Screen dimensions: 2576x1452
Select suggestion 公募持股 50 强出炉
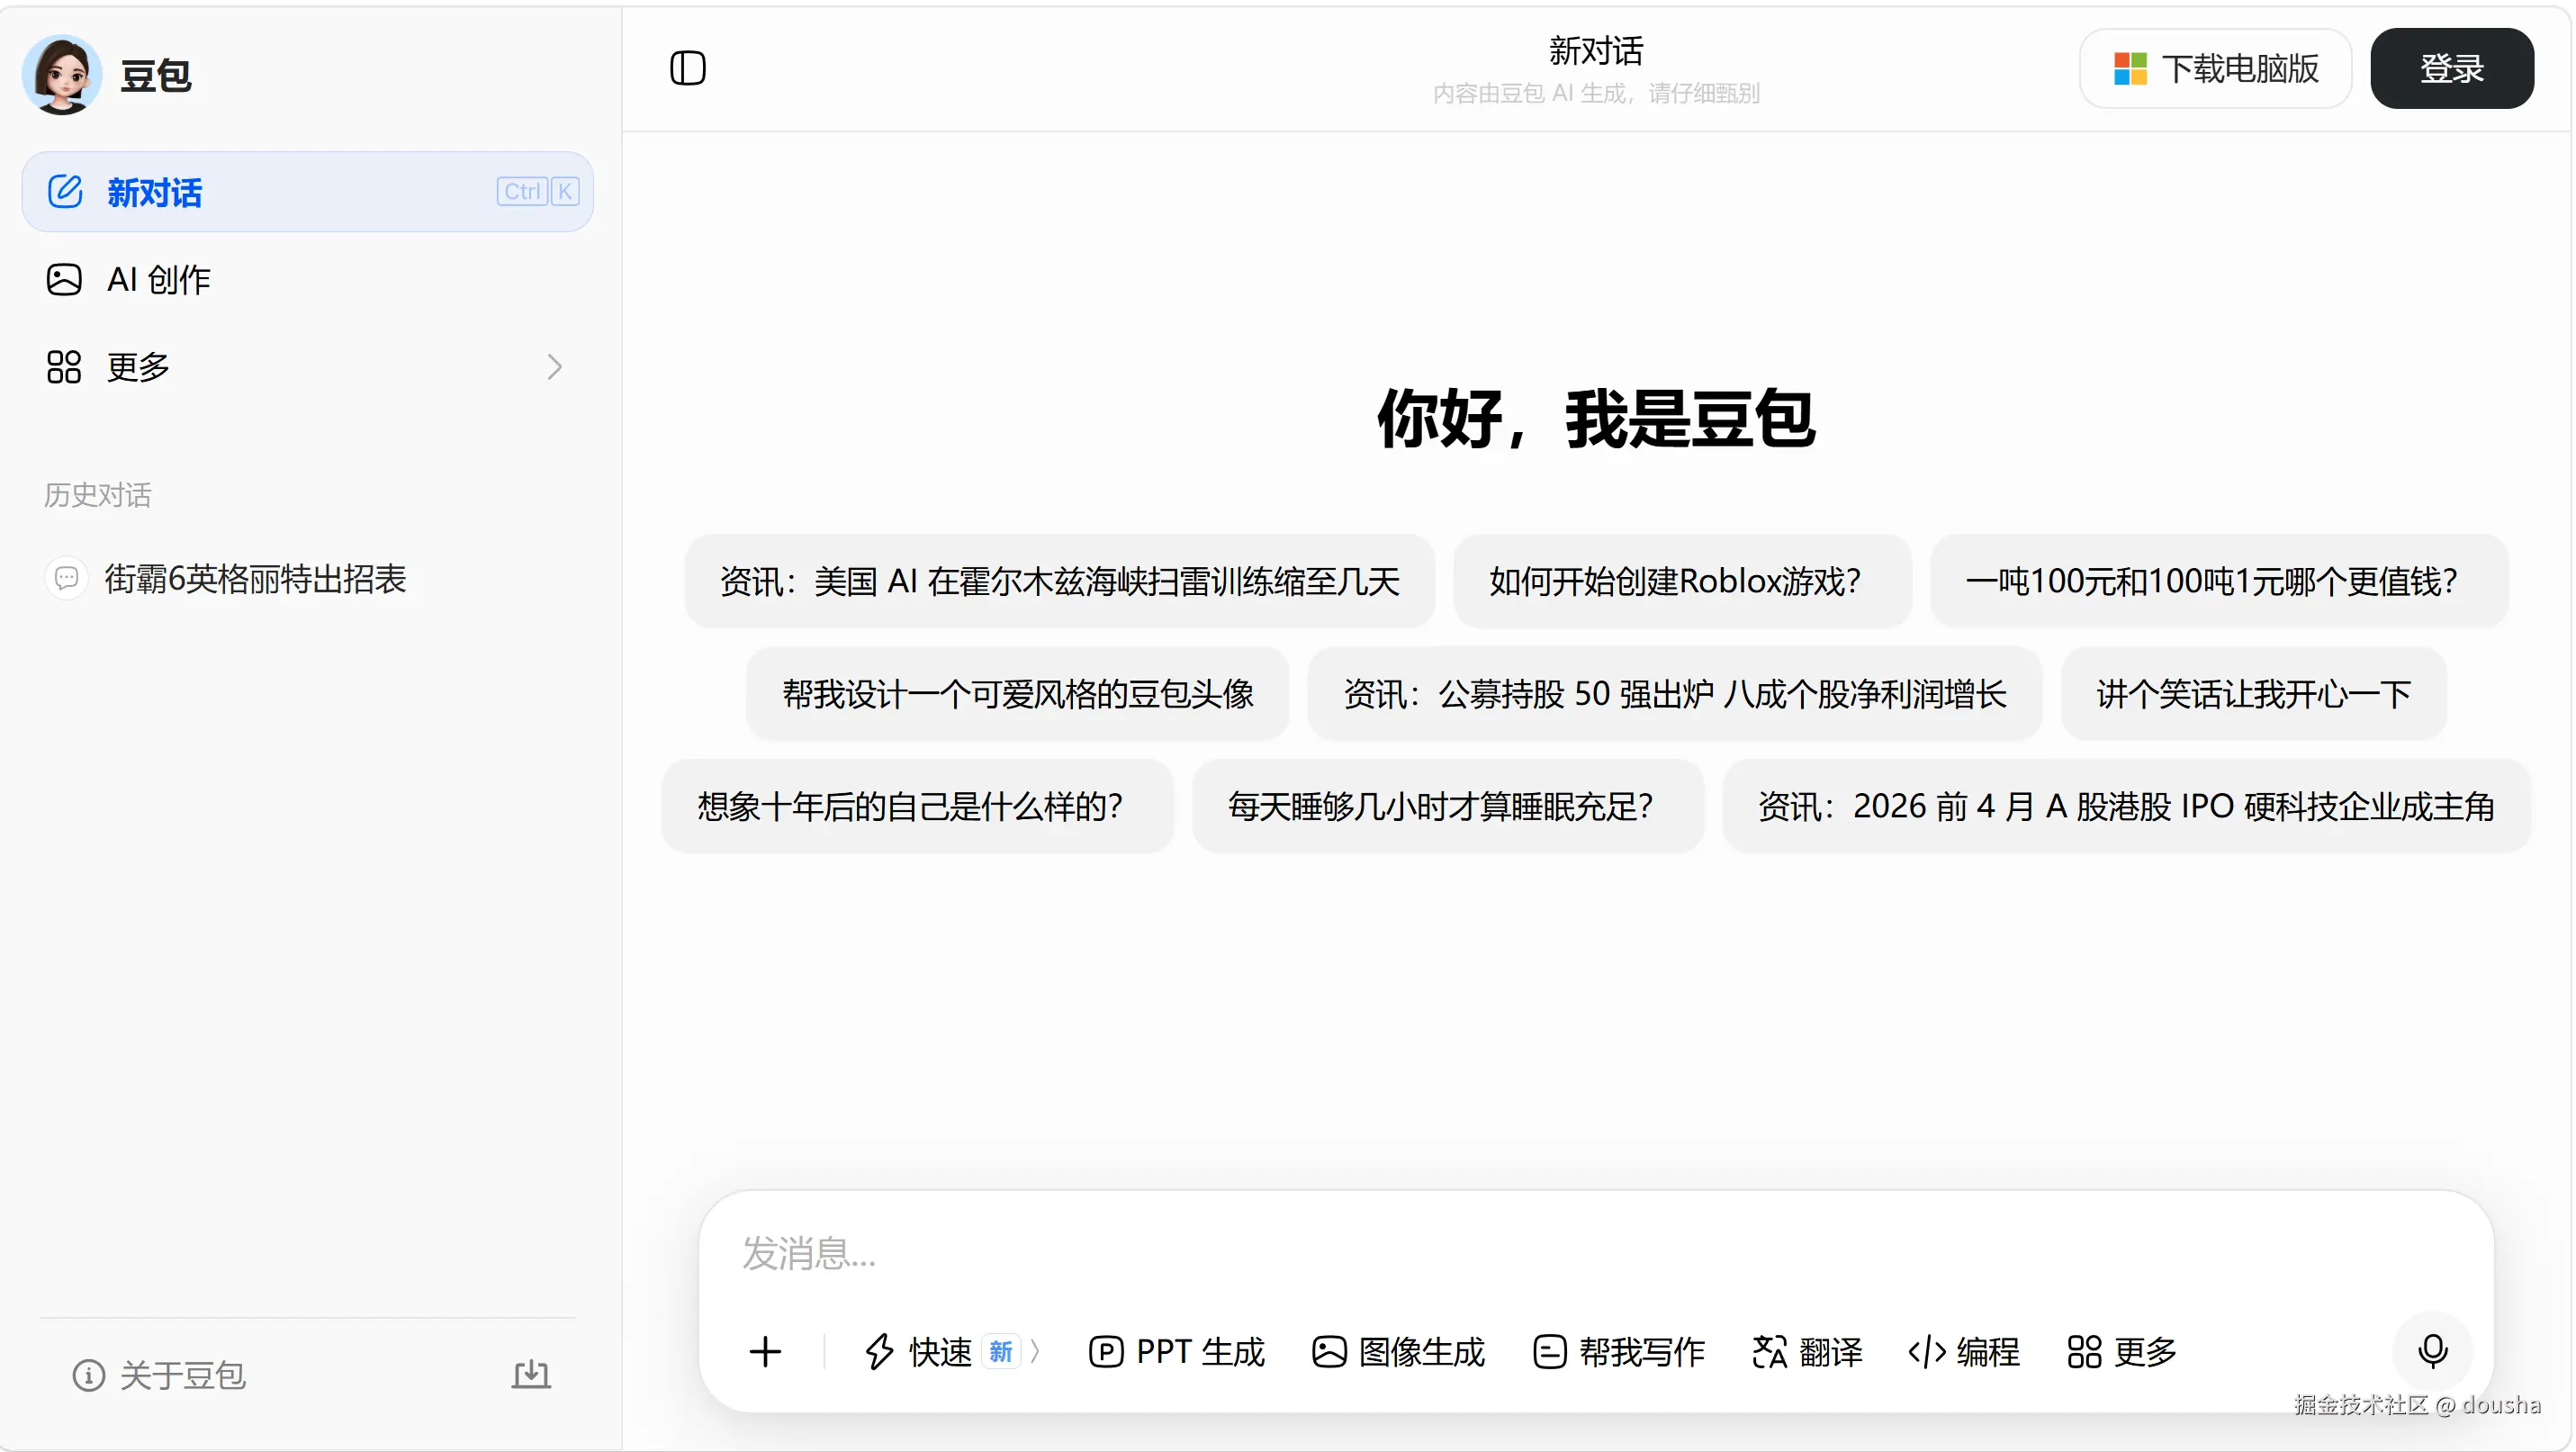(x=1674, y=693)
